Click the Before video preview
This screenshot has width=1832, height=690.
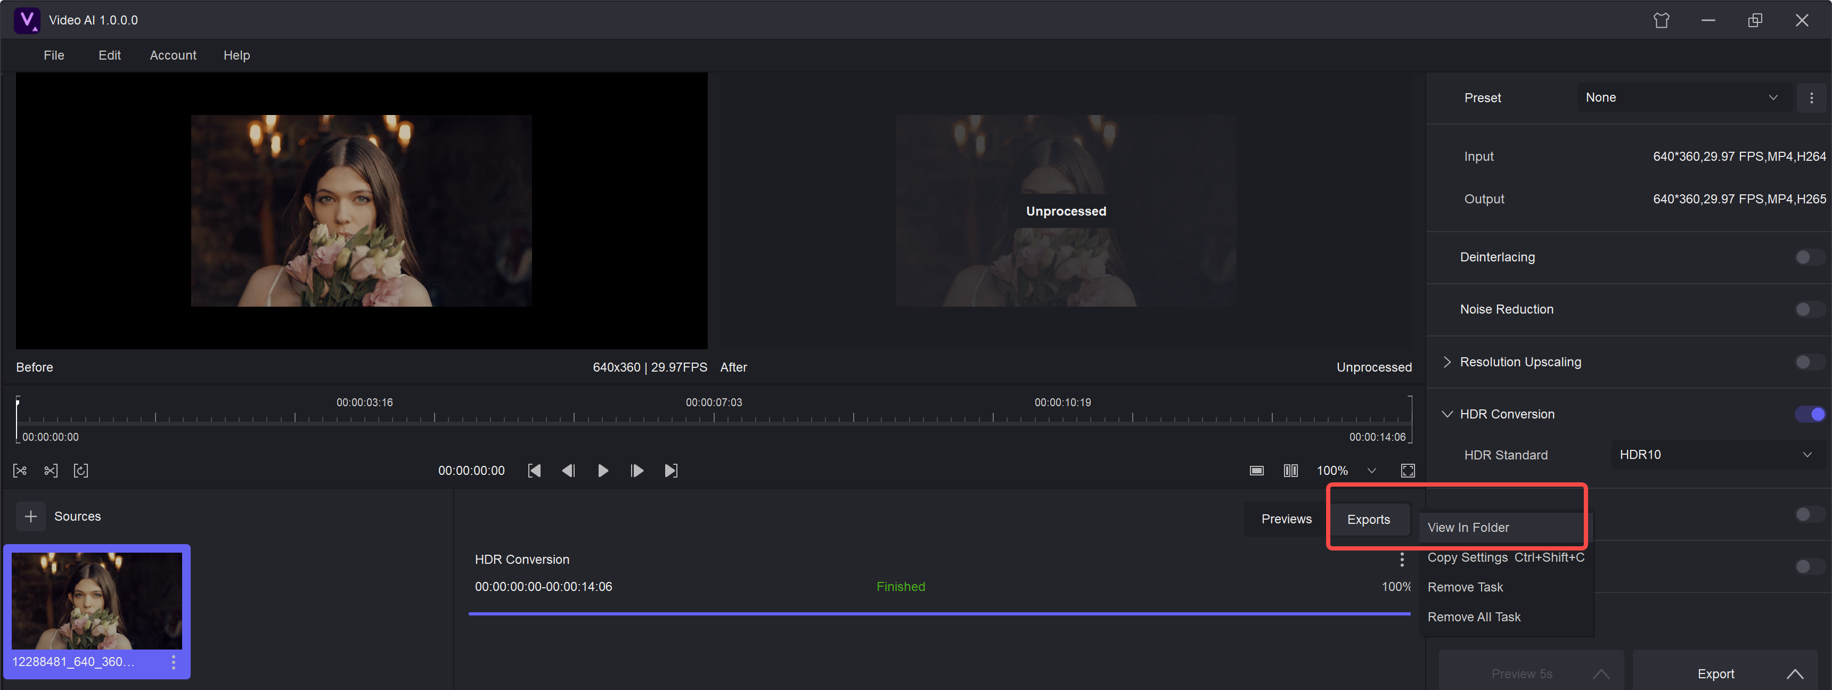tap(361, 210)
